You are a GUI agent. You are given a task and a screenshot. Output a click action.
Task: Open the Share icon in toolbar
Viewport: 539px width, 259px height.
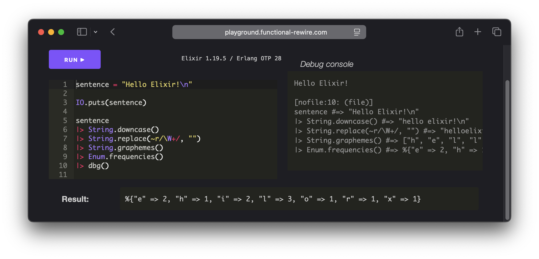point(459,32)
